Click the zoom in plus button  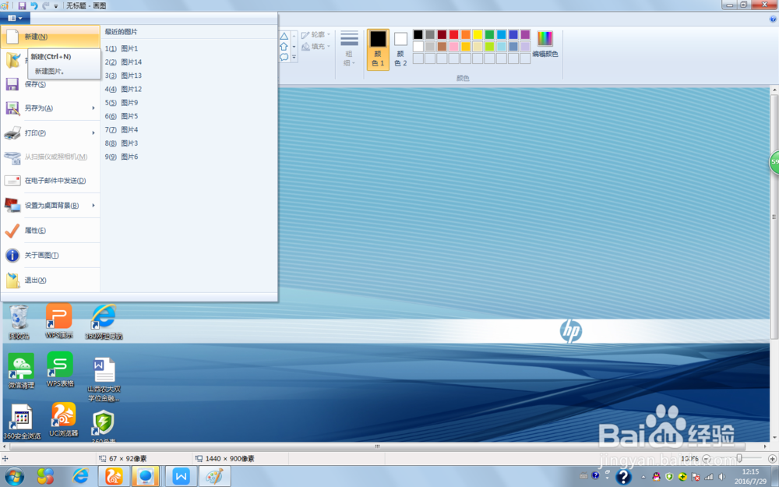(772, 459)
